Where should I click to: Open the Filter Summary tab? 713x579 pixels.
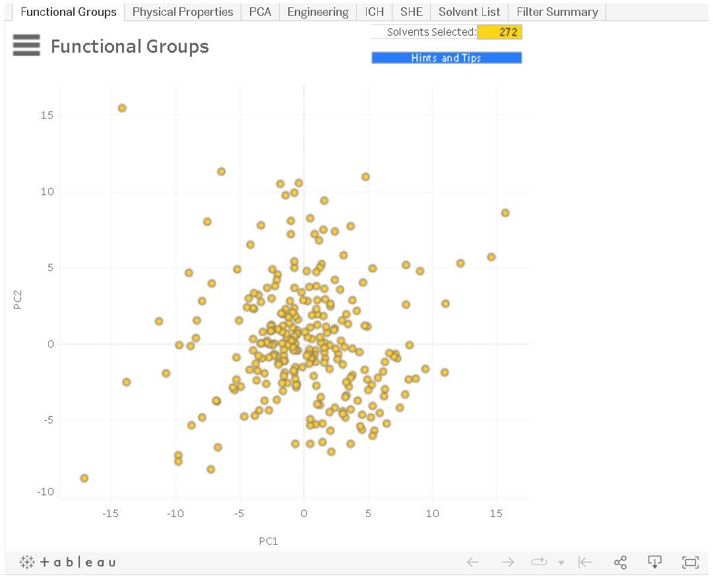pos(557,11)
